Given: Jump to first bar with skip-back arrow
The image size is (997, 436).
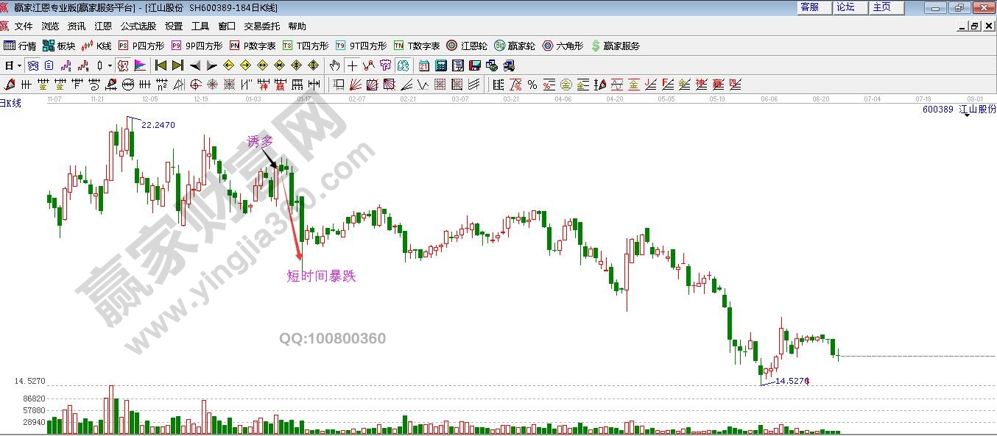Looking at the screenshot, I should coord(161,65).
